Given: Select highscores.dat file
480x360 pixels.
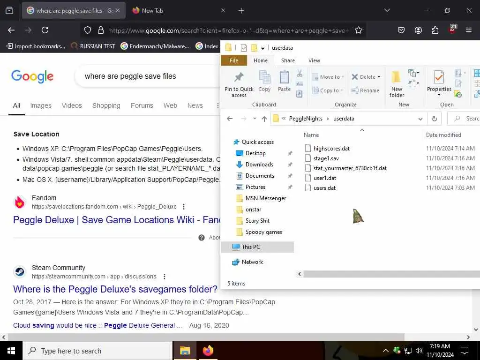Looking at the screenshot, I should pos(331,149).
